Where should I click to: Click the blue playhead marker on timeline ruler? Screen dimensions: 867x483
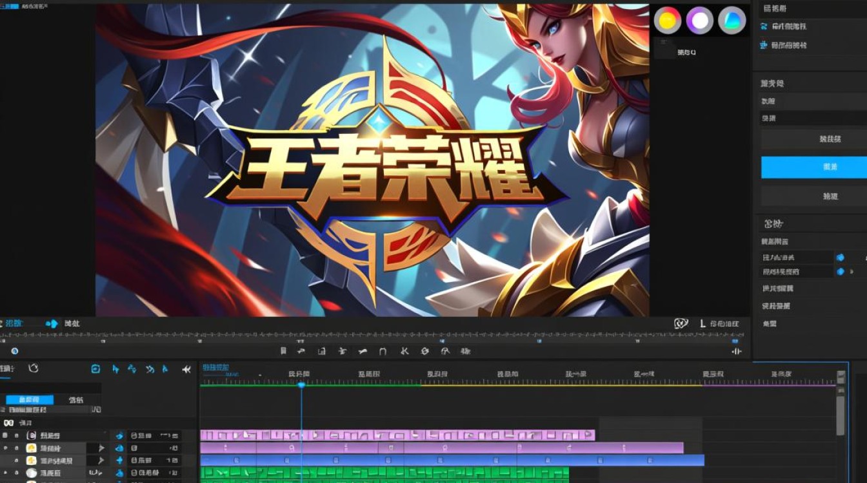[x=301, y=384]
